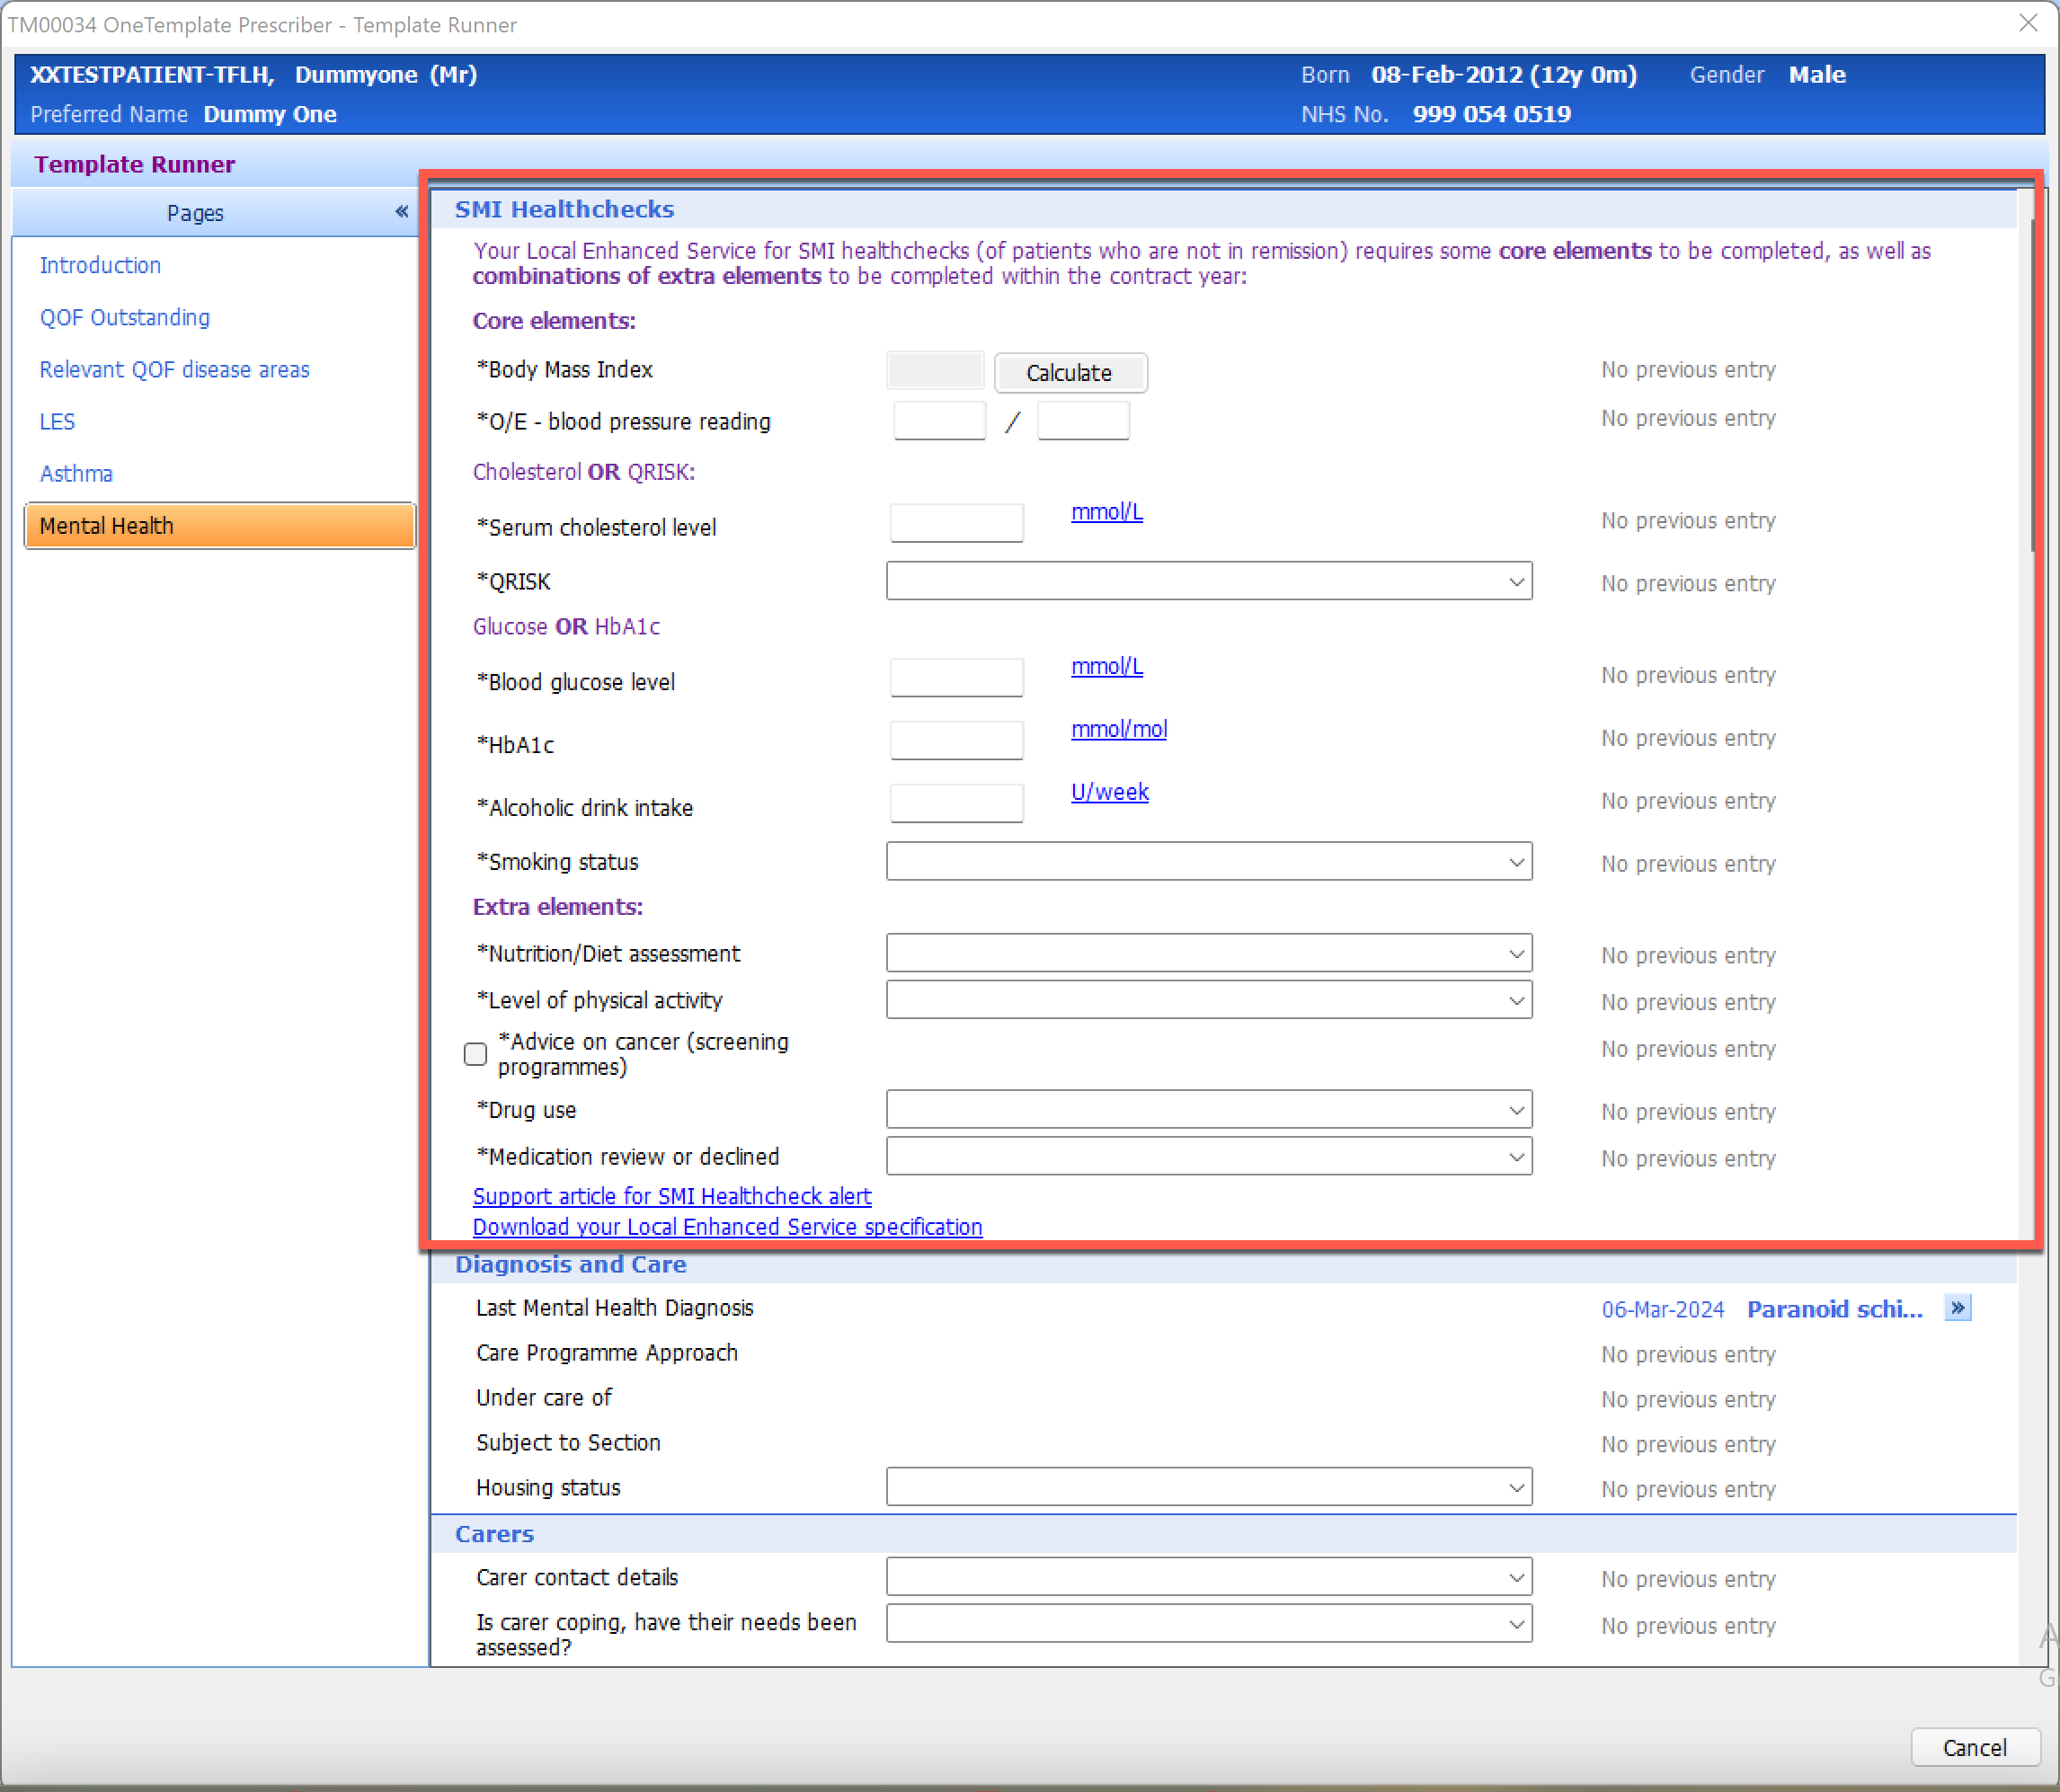The width and height of the screenshot is (2060, 1792).
Task: Open Level of physical activity dropdown
Action: tap(1209, 1000)
